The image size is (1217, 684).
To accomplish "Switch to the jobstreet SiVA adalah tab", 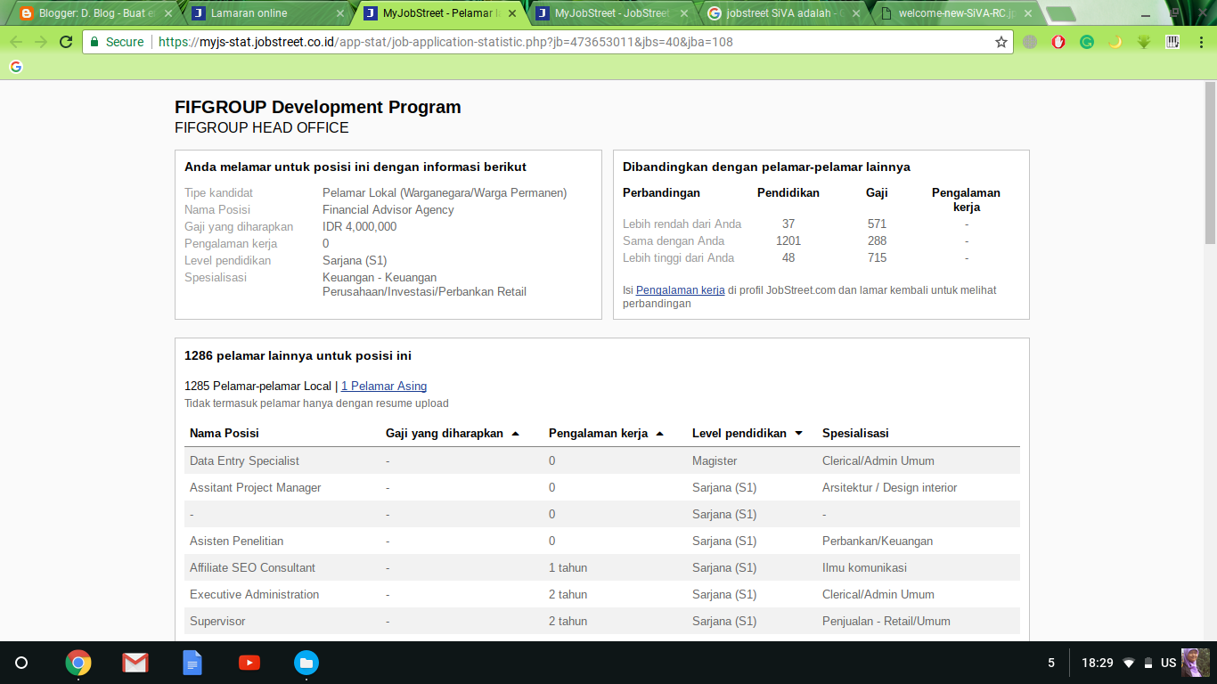I will point(783,13).
